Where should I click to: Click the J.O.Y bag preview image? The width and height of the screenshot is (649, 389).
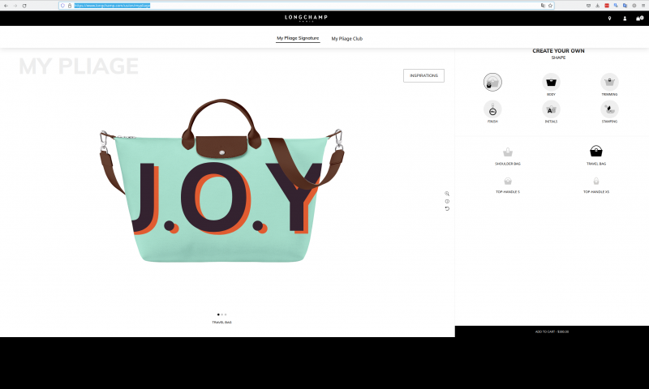pos(221,181)
